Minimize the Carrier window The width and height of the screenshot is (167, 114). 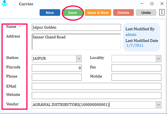coord(142,4)
